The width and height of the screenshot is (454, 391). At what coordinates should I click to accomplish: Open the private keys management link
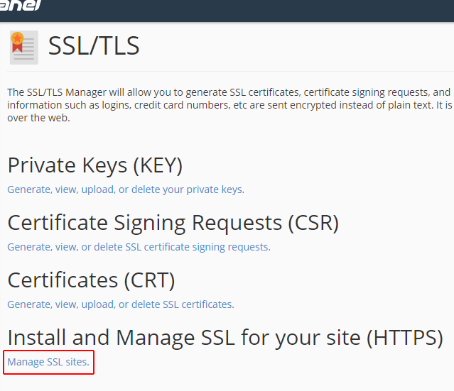click(x=126, y=189)
